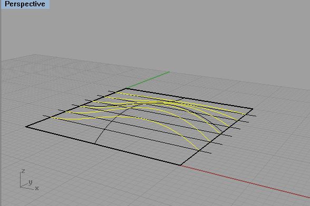Select the rearmost thin straight black line
Viewport: 310px width, 206px height.
[182, 104]
